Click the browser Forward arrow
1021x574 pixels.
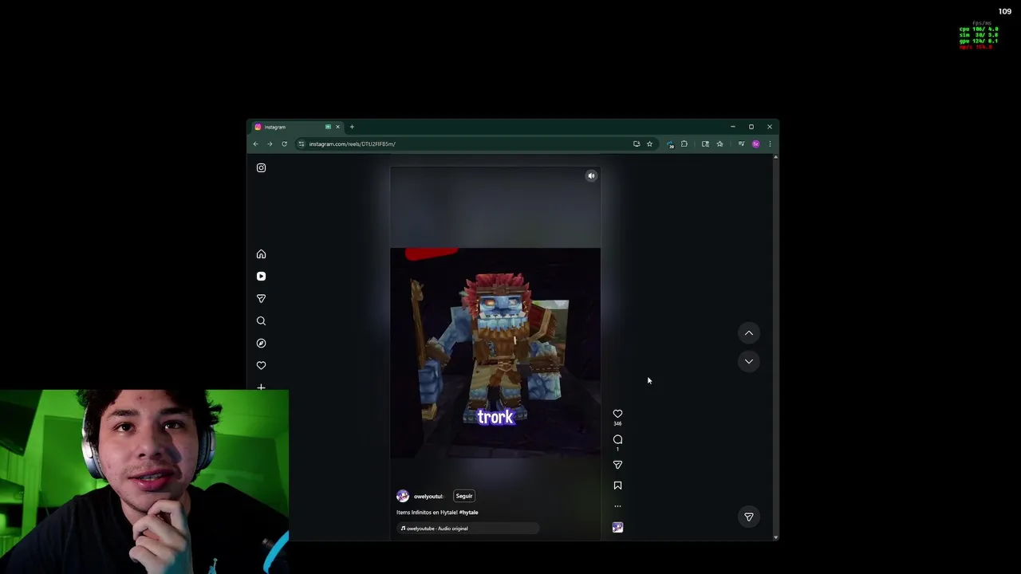pos(270,144)
